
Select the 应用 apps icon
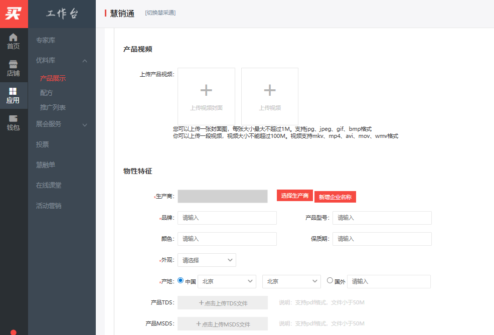[14, 95]
